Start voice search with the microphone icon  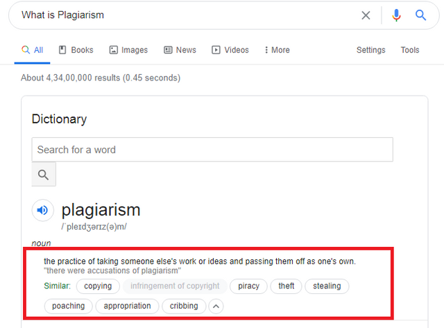pyautogui.click(x=396, y=15)
